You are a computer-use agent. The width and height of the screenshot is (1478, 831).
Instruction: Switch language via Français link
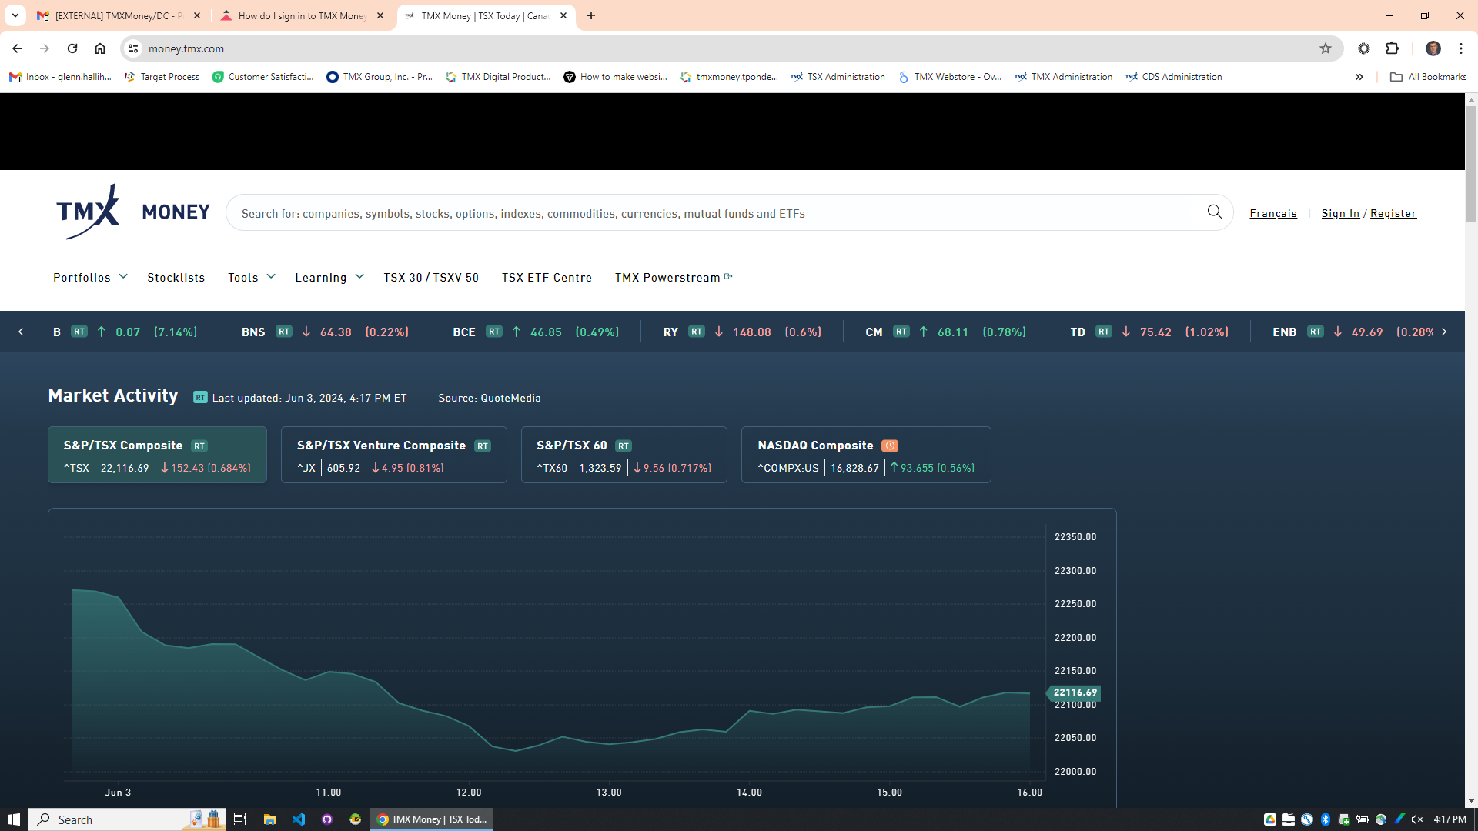[x=1272, y=213]
